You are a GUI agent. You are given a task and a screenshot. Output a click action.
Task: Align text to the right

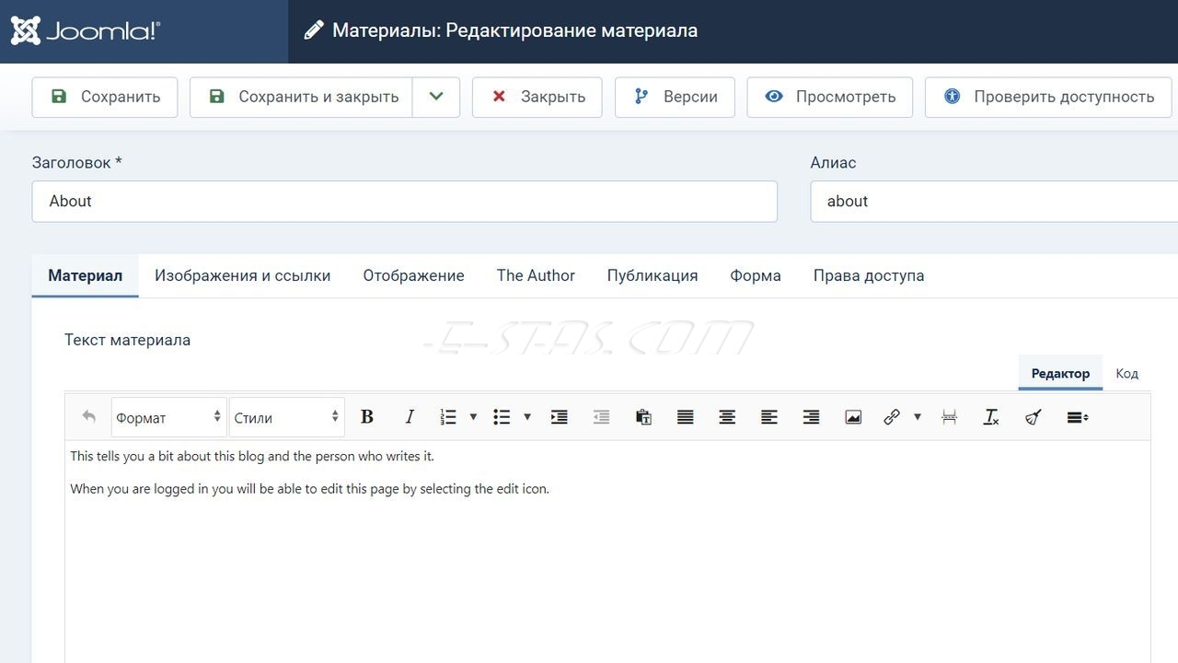coord(811,417)
